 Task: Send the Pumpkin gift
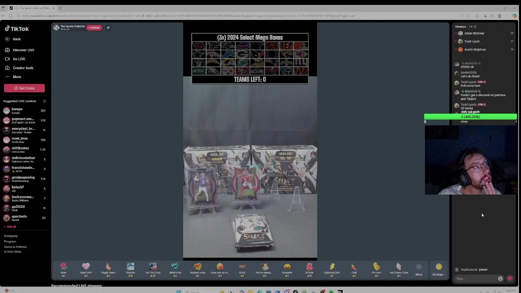coord(287,269)
